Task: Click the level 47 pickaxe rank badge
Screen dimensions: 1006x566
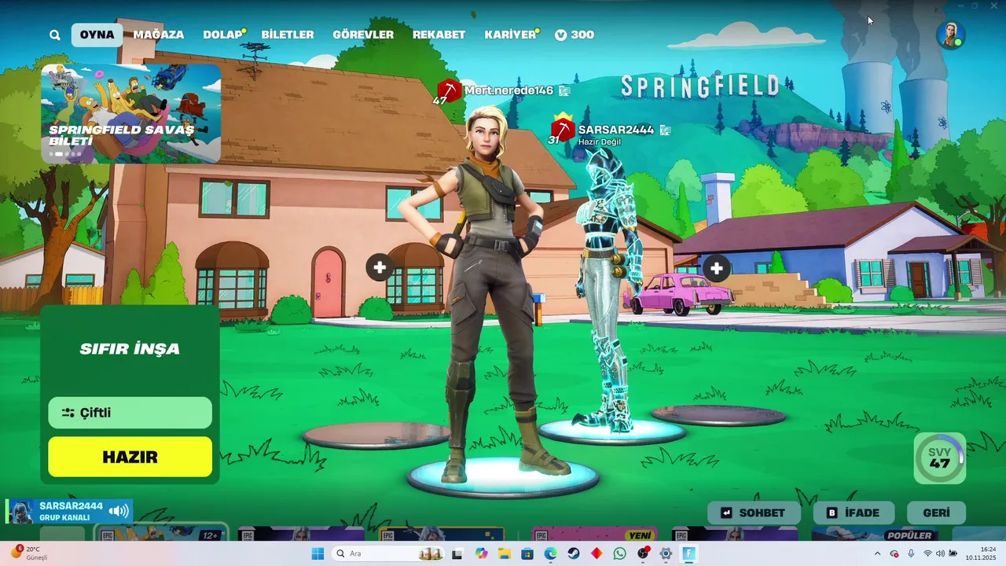Action: pos(447,91)
